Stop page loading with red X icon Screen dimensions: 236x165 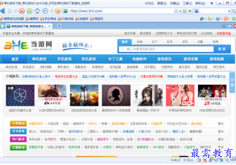[22, 11]
